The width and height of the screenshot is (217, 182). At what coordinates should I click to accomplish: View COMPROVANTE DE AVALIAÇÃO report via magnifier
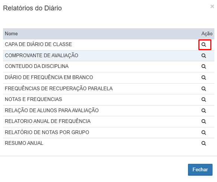pyautogui.click(x=204, y=56)
